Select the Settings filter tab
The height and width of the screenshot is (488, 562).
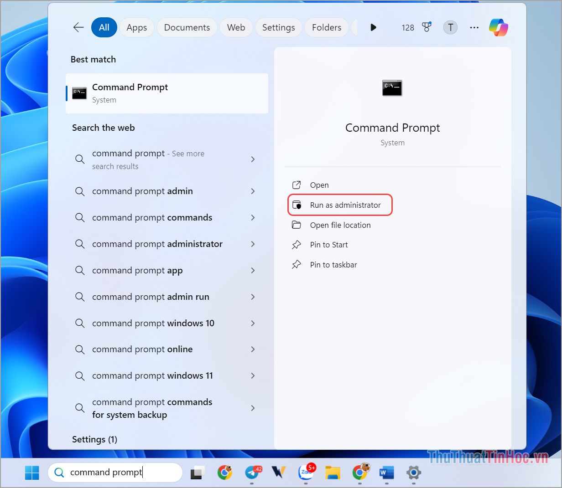tap(278, 27)
